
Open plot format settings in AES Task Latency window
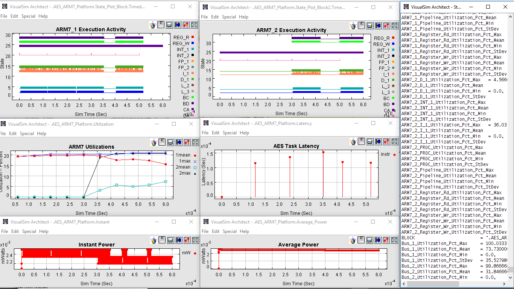[386, 142]
